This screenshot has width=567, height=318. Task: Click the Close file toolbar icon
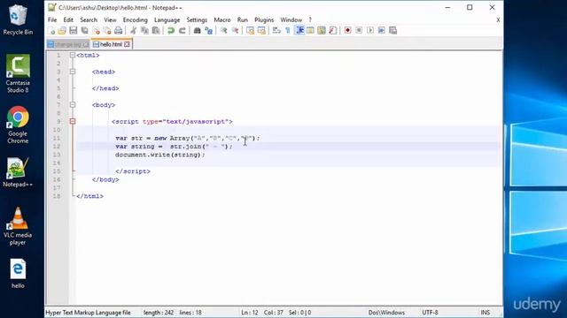97,31
